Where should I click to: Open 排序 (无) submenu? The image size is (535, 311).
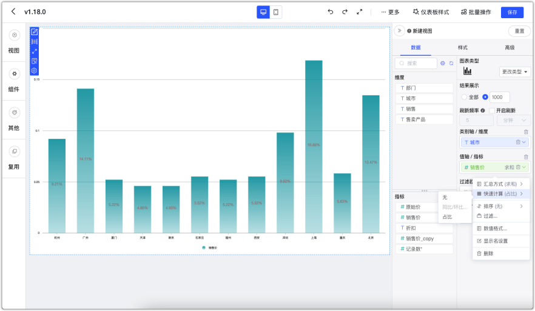click(500, 206)
